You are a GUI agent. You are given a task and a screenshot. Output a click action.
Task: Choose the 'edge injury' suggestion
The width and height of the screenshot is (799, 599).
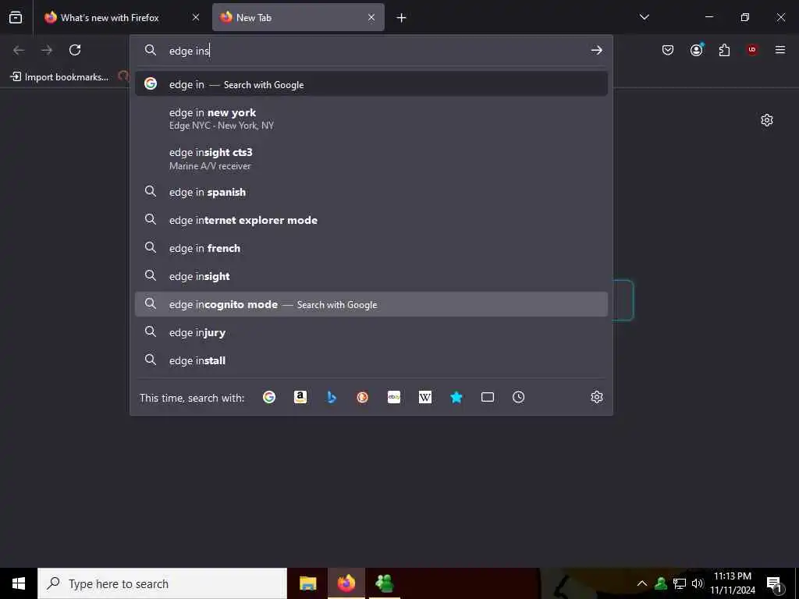coord(371,332)
